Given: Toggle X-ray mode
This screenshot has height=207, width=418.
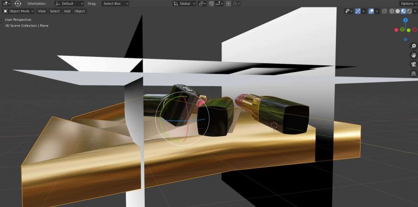Looking at the screenshot, I should pyautogui.click(x=385, y=11).
